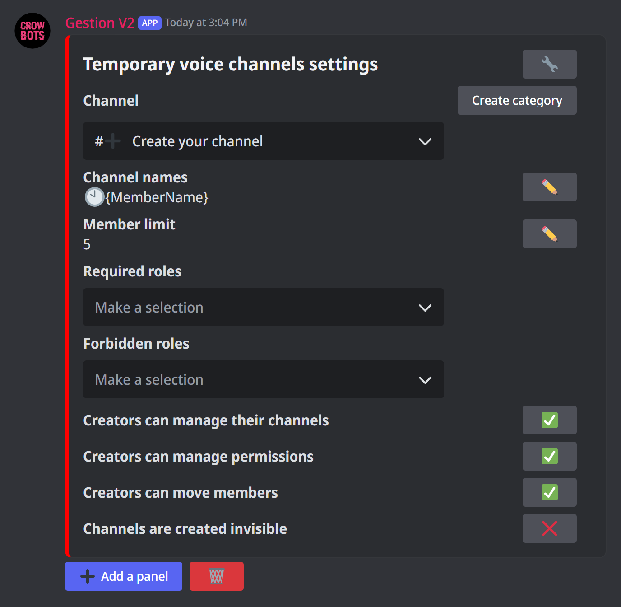
Task: Click the member limit value 5
Action: pos(87,244)
